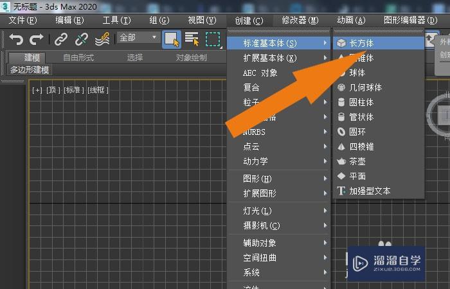Expand the 系统 submenu
450x289 pixels.
[x=279, y=272]
